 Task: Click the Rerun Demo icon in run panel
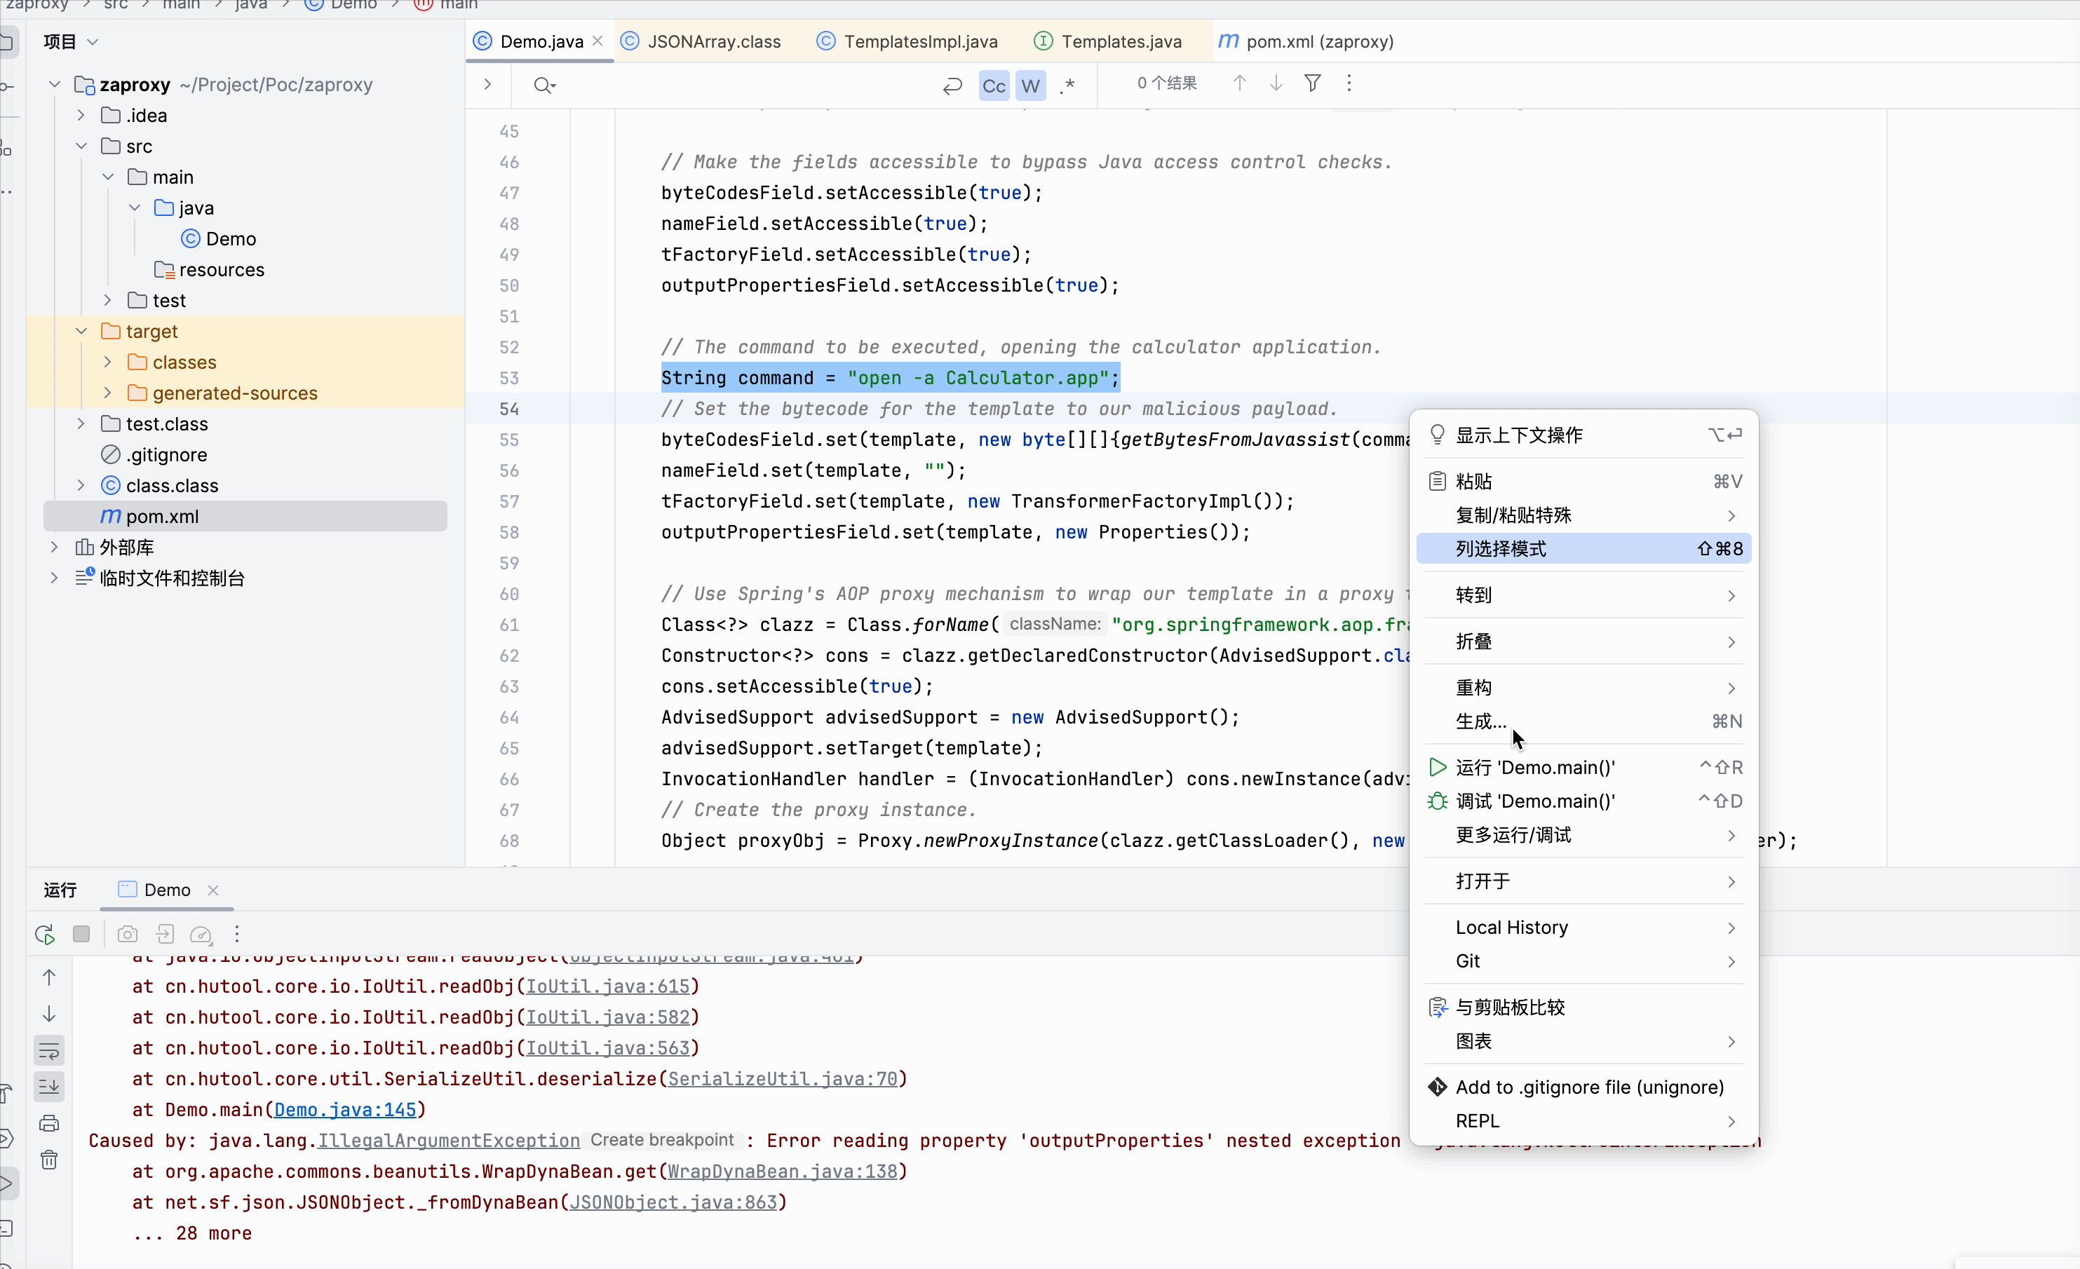pos(46,934)
